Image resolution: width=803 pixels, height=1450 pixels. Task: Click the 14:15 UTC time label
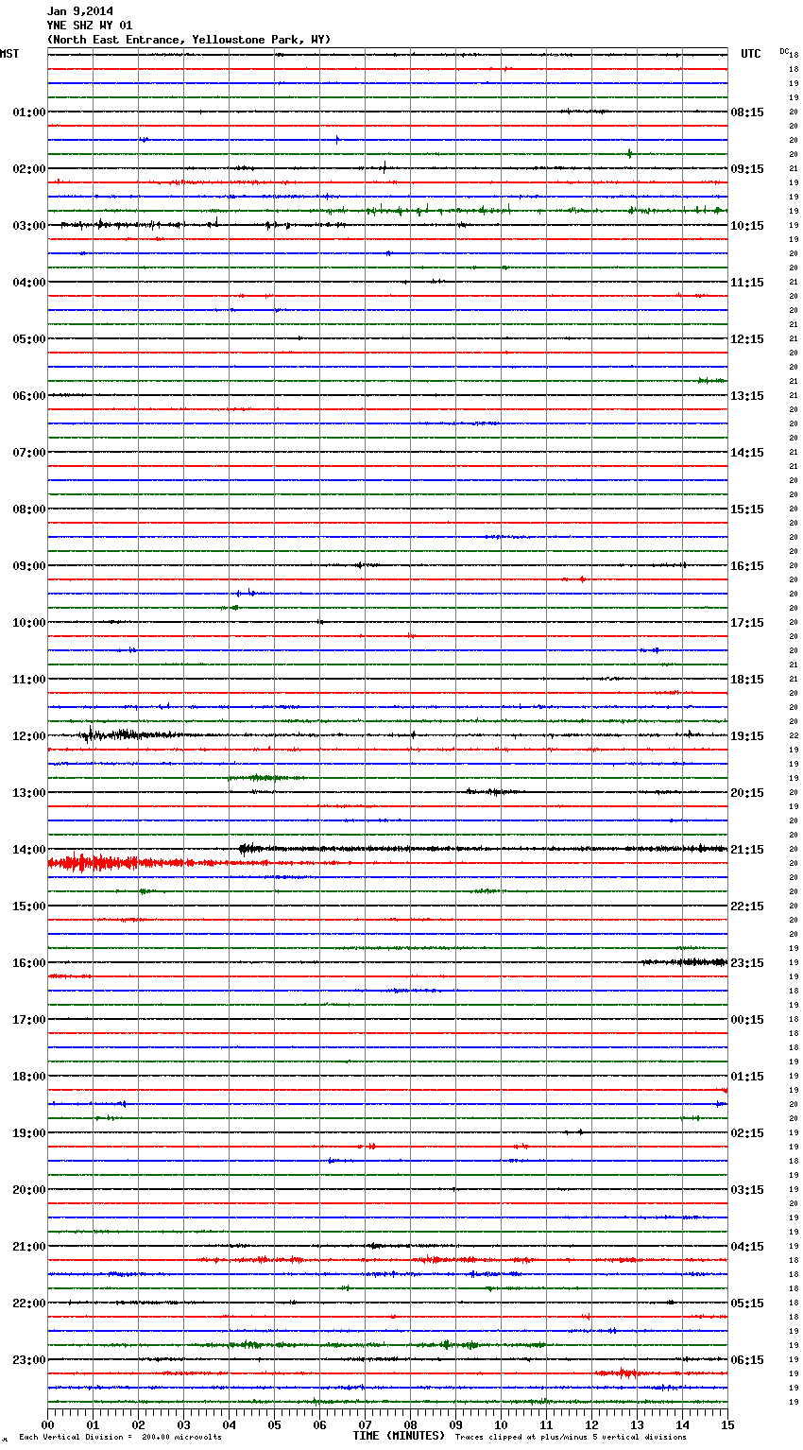pos(747,453)
